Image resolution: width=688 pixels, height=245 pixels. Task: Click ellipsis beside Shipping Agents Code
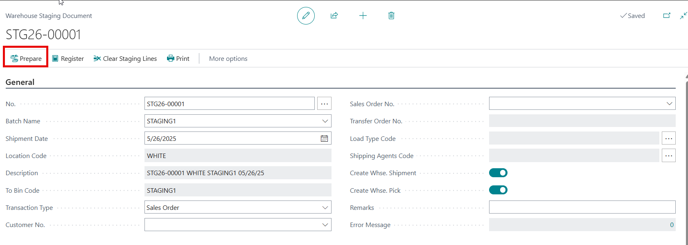click(x=668, y=156)
